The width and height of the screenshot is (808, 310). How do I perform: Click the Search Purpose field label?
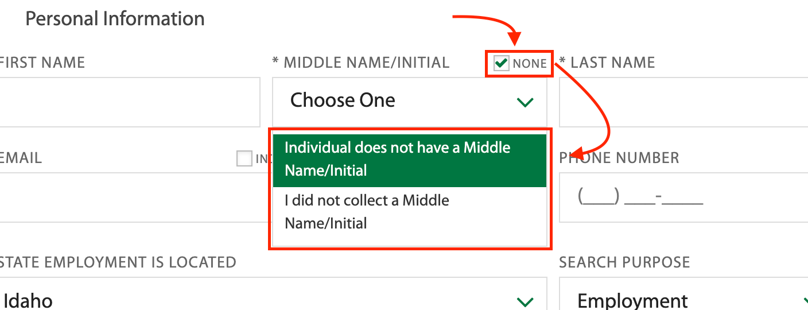(624, 262)
